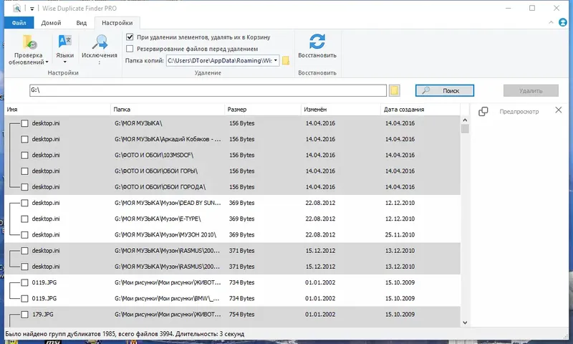Image resolution: width=573 pixels, height=344 pixels.
Task: Switch to the Домой ribbon tab
Action: 51,23
